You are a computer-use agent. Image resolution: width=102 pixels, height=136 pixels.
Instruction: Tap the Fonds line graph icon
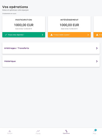coord(38,131)
